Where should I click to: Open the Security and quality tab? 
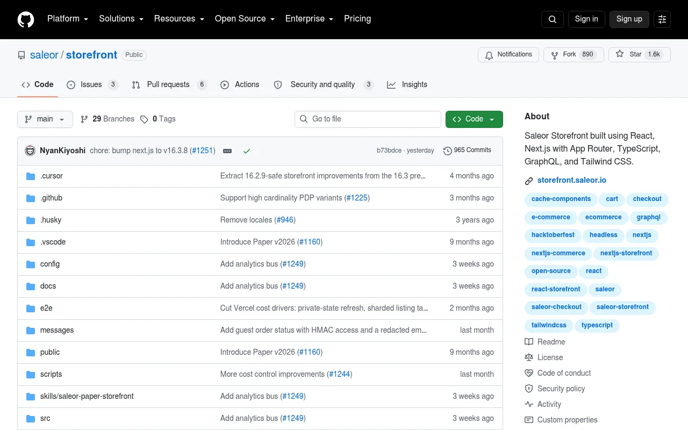[323, 85]
